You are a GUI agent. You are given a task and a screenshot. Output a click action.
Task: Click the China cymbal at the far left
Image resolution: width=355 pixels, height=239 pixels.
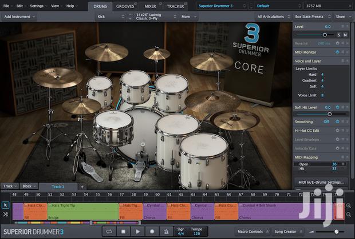tap(57, 78)
